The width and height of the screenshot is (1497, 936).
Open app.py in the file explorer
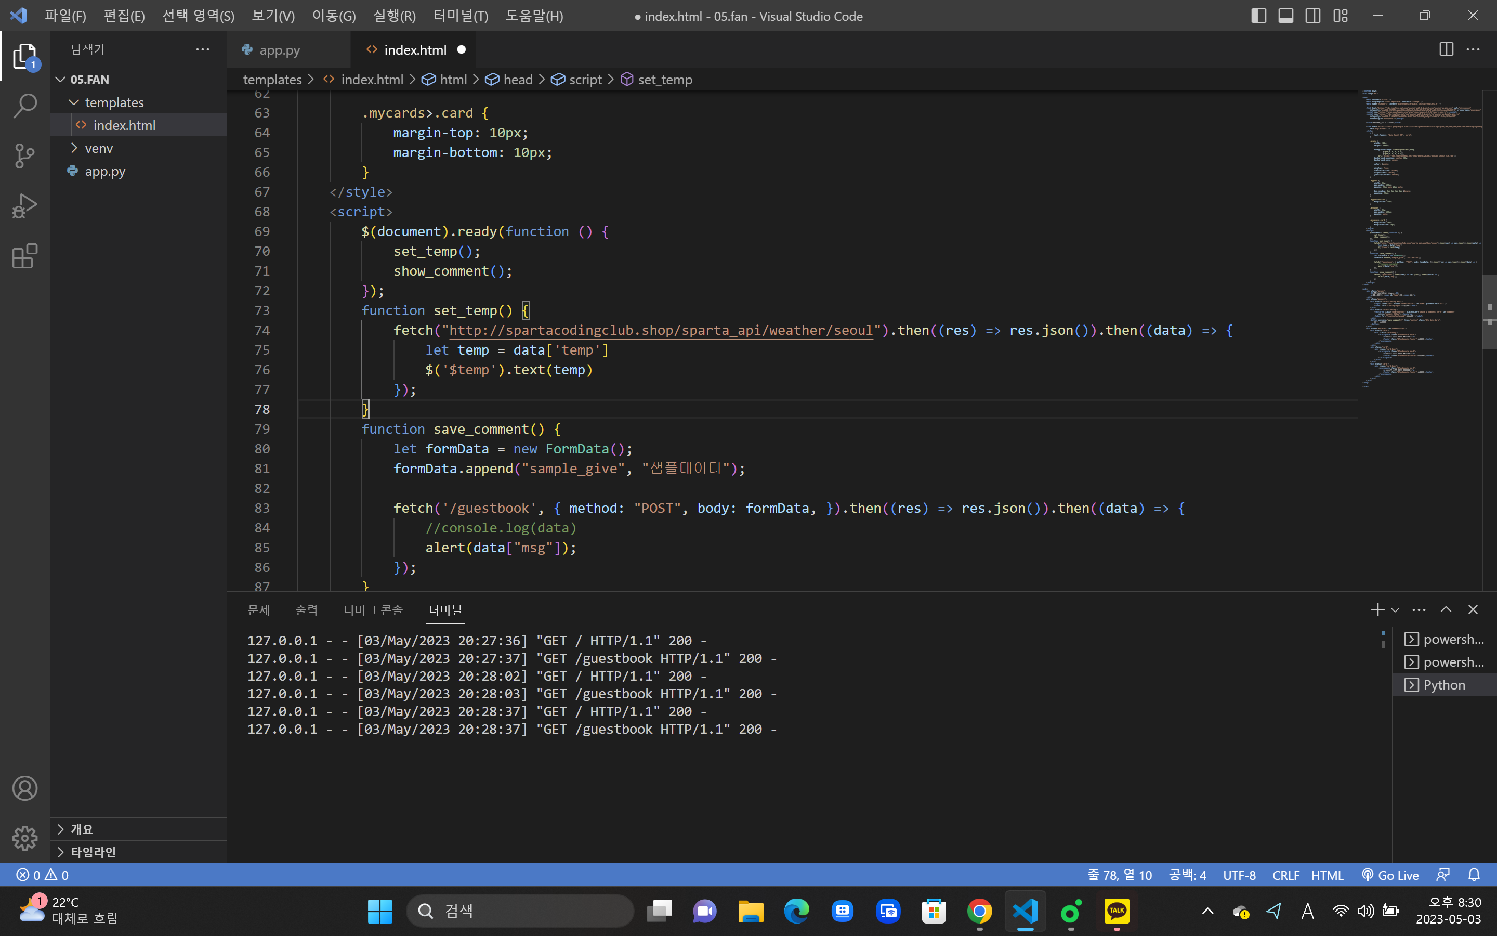pos(139,171)
